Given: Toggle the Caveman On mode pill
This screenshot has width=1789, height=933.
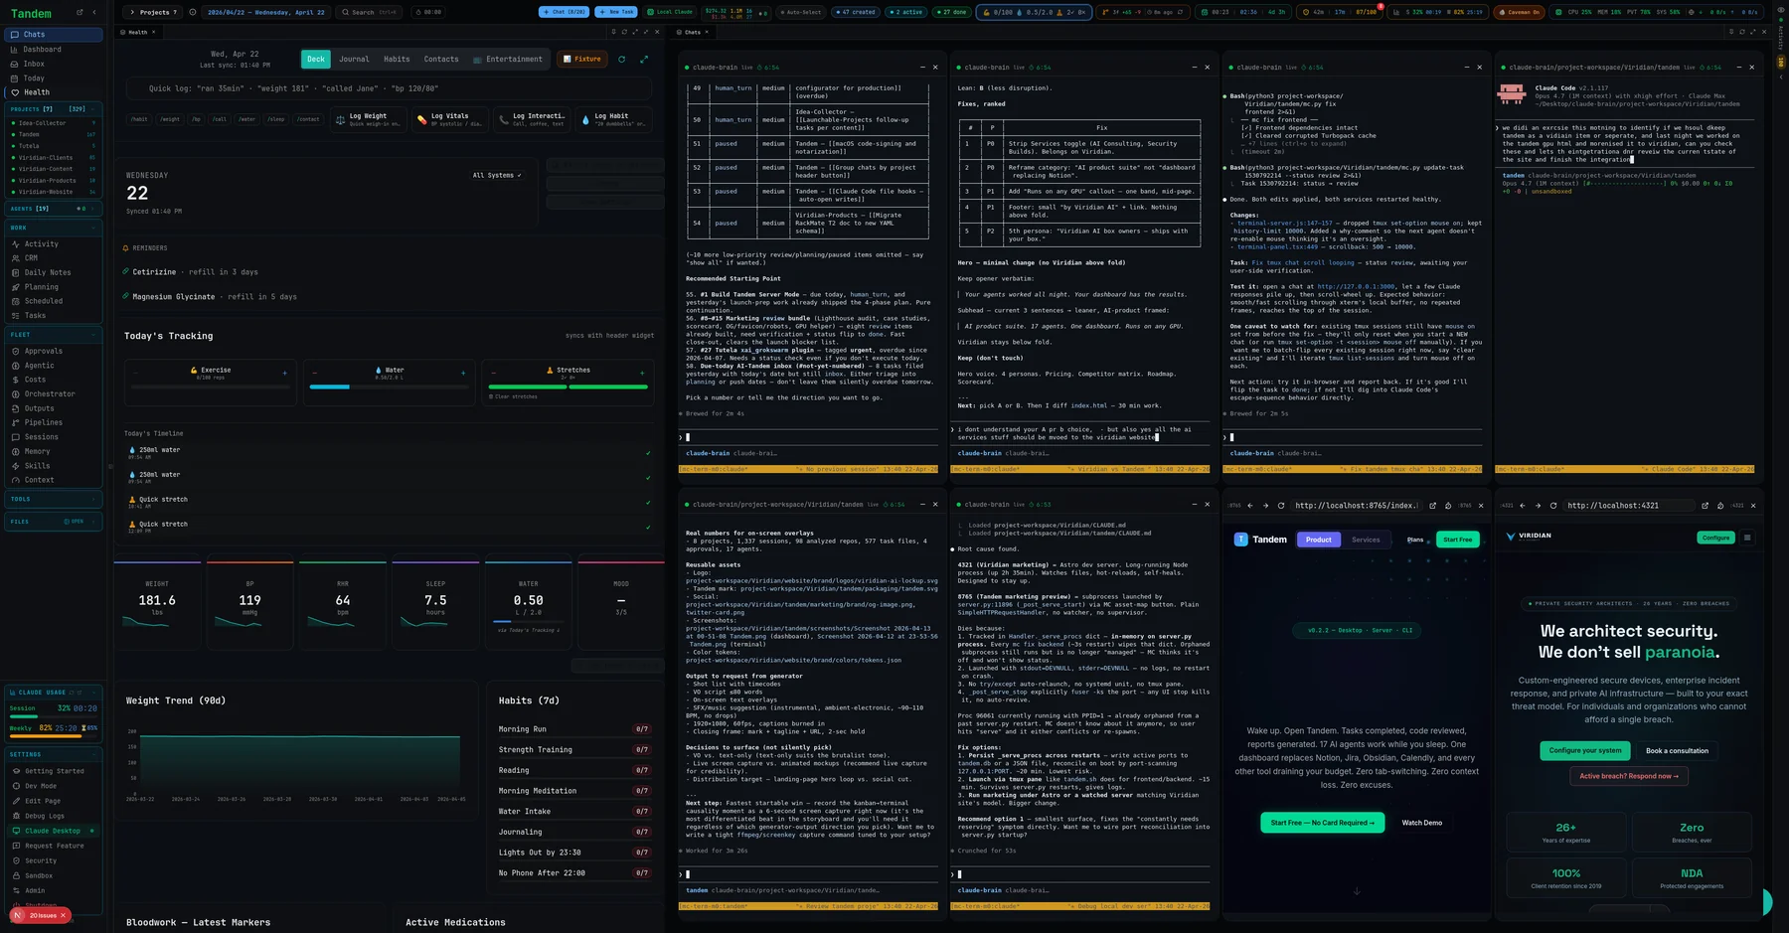Looking at the screenshot, I should 1520,12.
